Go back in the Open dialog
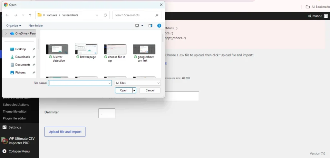This screenshot has height=158, width=330. pos(7,15)
